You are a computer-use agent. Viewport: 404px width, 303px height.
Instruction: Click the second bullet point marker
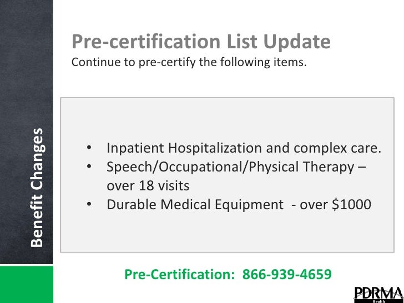coord(89,166)
